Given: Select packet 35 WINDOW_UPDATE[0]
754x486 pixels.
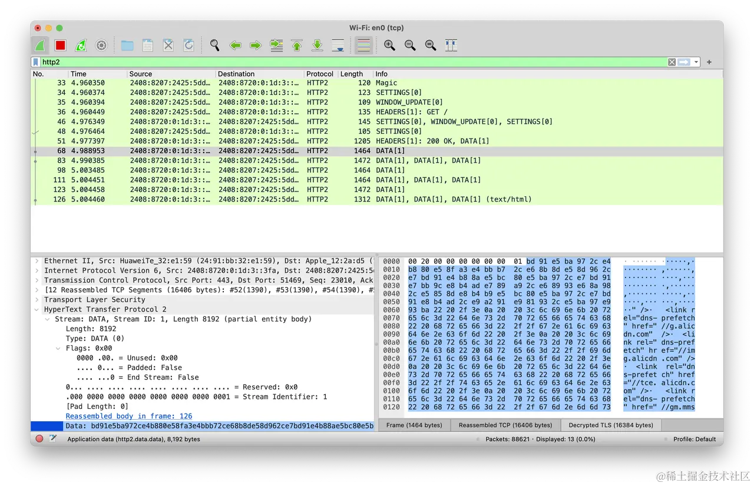Looking at the screenshot, I should [377, 103].
